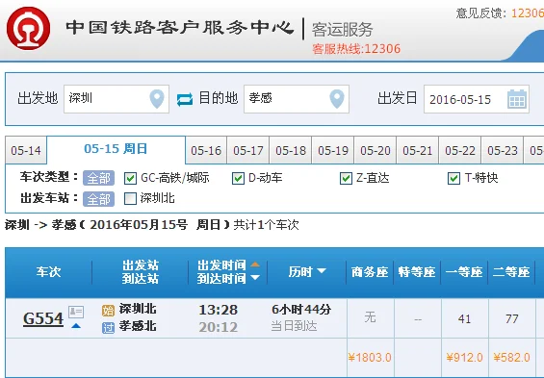This screenshot has width=544, height=378.
Task: Click the 深圳北 origin station in G554 row
Action: point(138,309)
